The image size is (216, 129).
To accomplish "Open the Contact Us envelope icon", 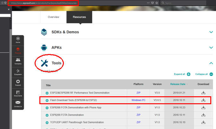I will (18, 104).
